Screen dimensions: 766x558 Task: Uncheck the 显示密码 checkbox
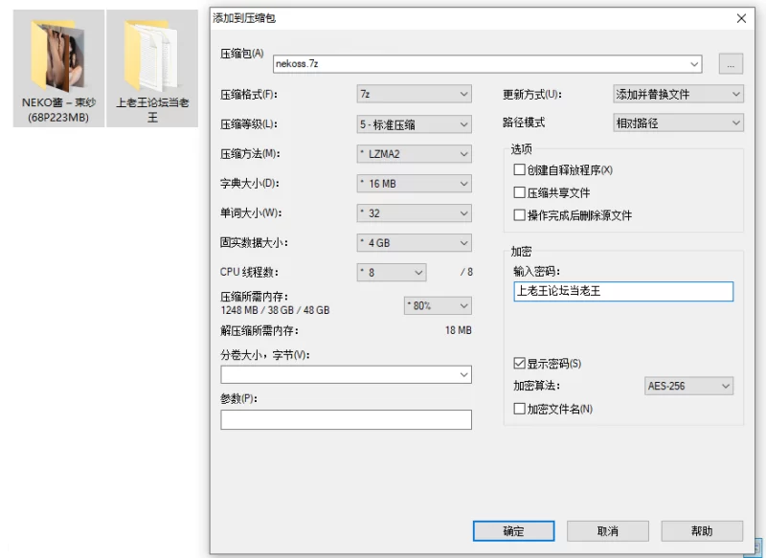tap(519, 363)
